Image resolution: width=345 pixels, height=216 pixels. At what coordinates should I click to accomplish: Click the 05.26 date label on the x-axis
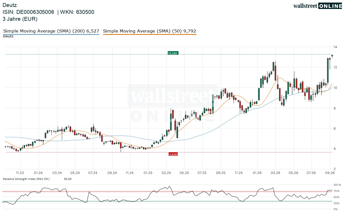[x=294, y=173]
